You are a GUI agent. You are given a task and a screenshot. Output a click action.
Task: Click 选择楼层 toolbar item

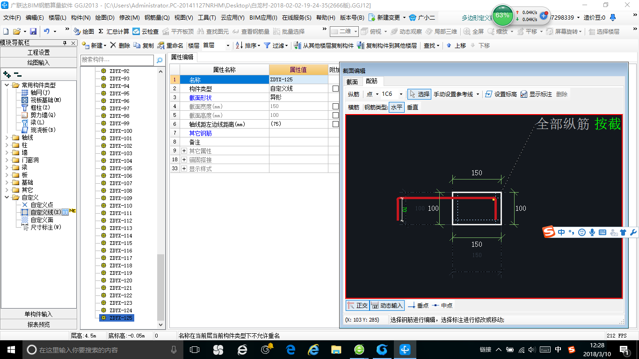(604, 31)
